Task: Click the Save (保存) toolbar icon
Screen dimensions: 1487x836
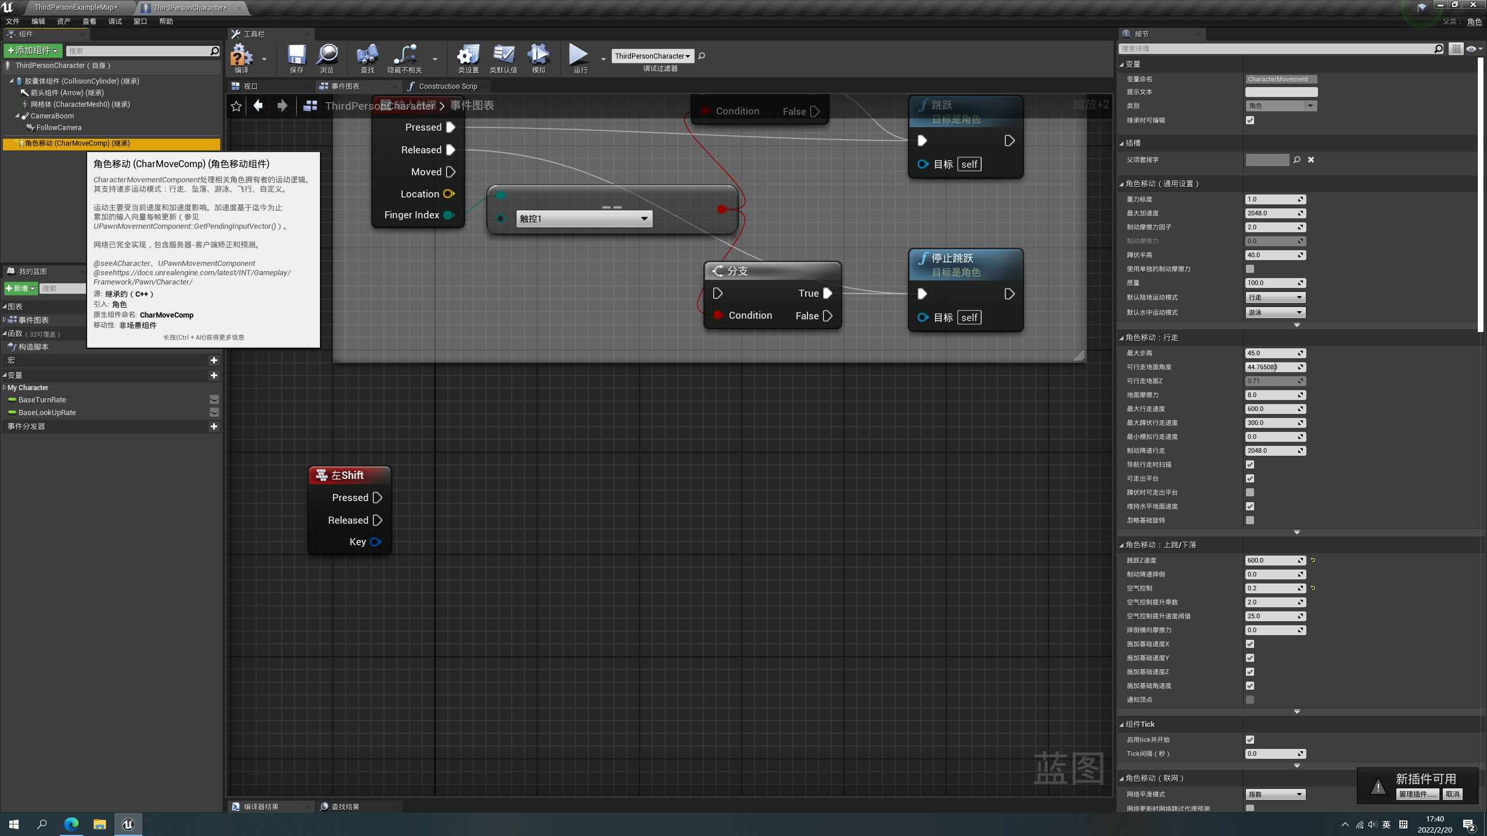Action: click(296, 57)
